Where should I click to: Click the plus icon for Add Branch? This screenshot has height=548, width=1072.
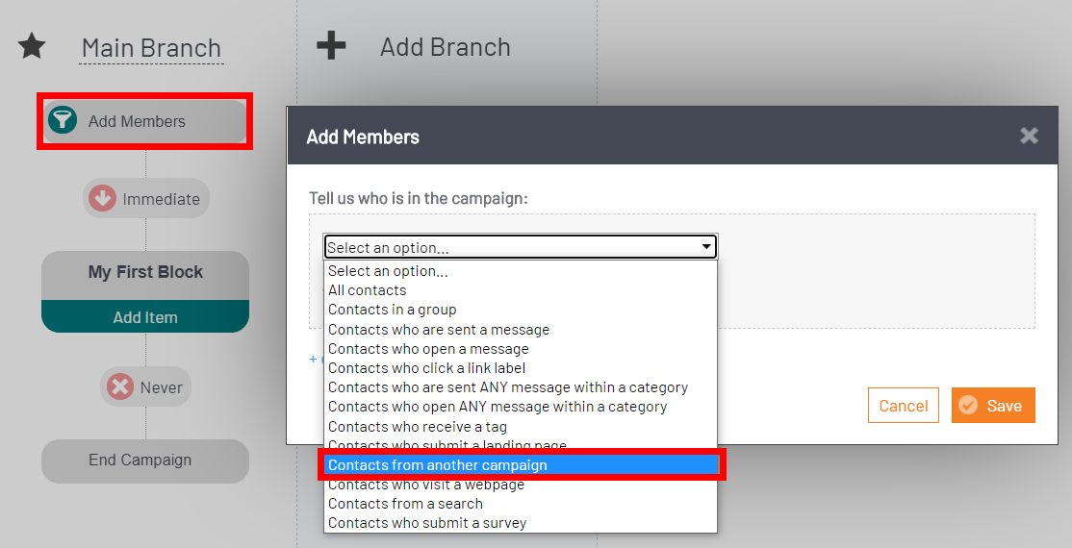tap(331, 46)
